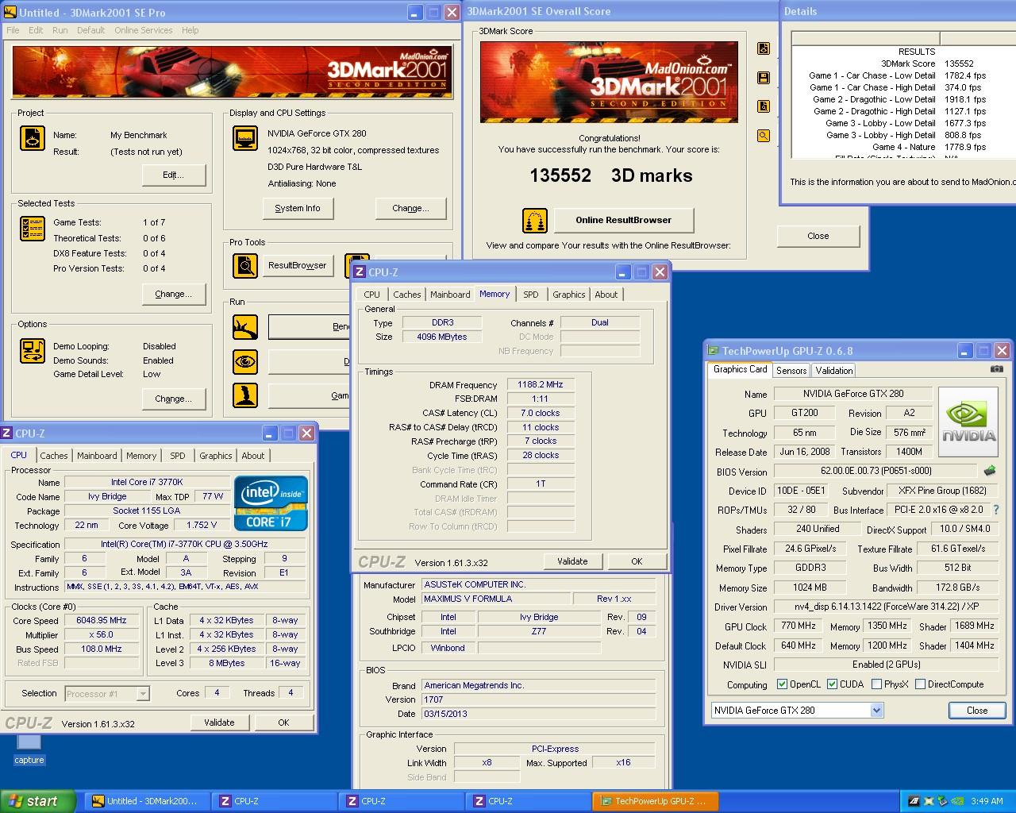Click the MAXIMUS V FORMULA model field
1016x813 pixels.
(x=495, y=599)
